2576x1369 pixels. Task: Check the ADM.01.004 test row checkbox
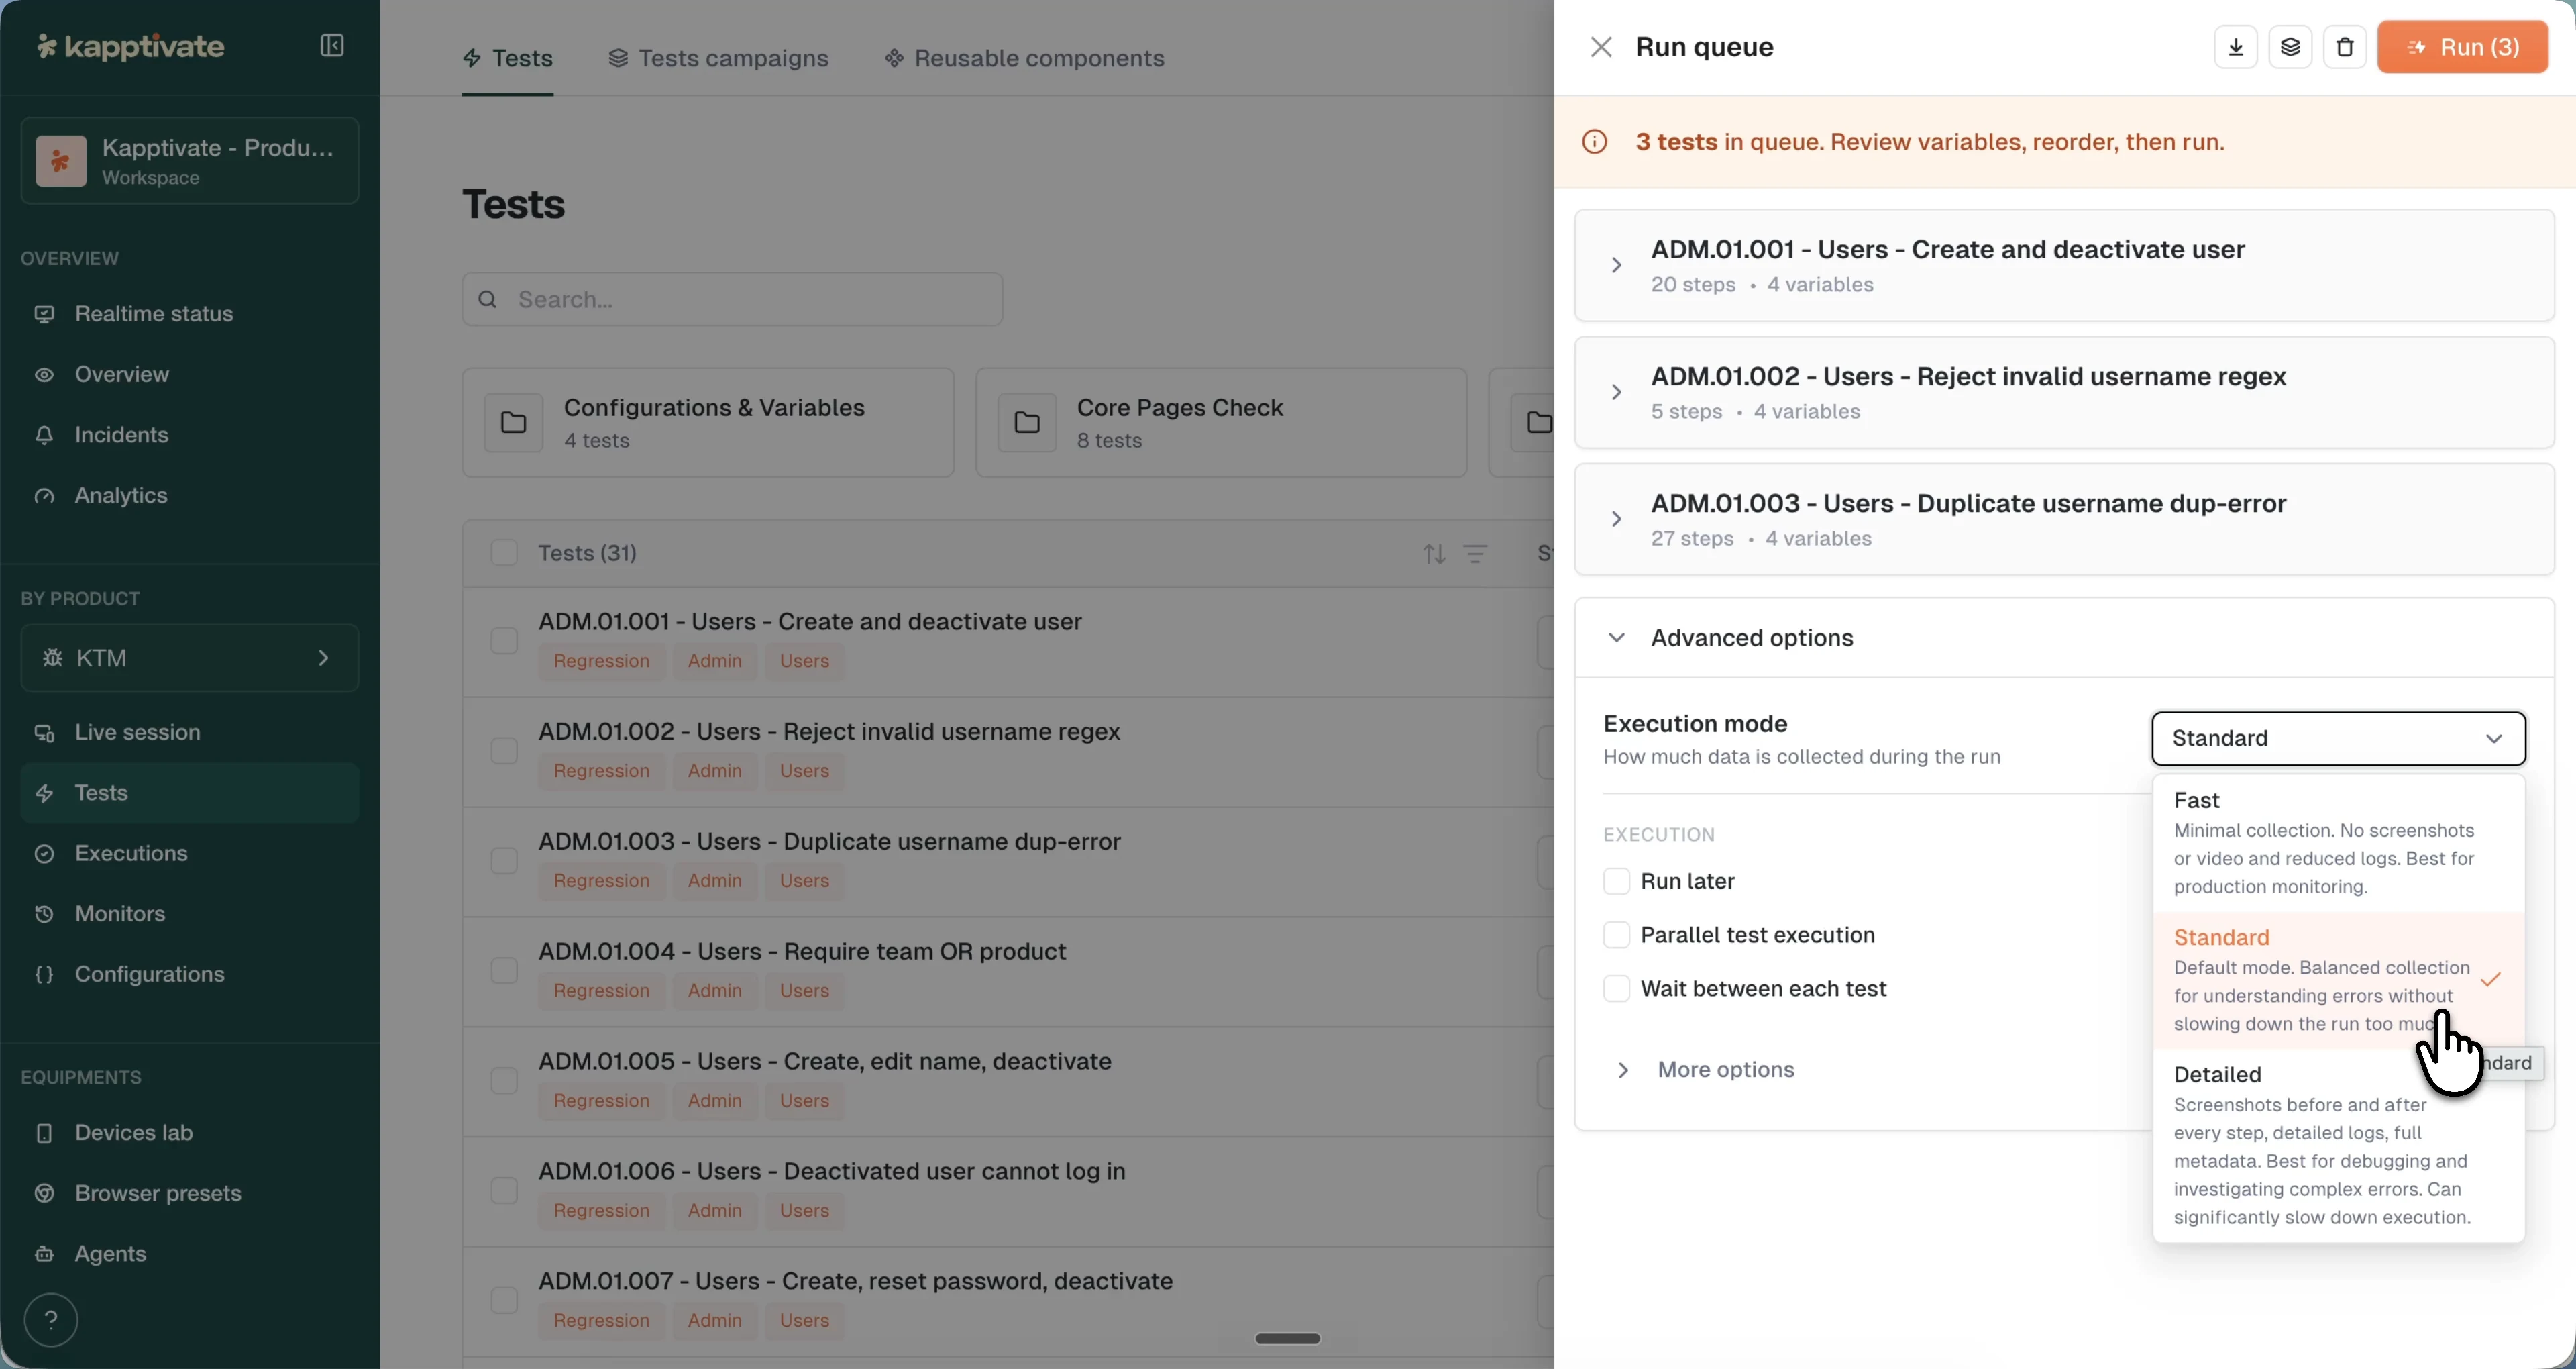coord(504,970)
